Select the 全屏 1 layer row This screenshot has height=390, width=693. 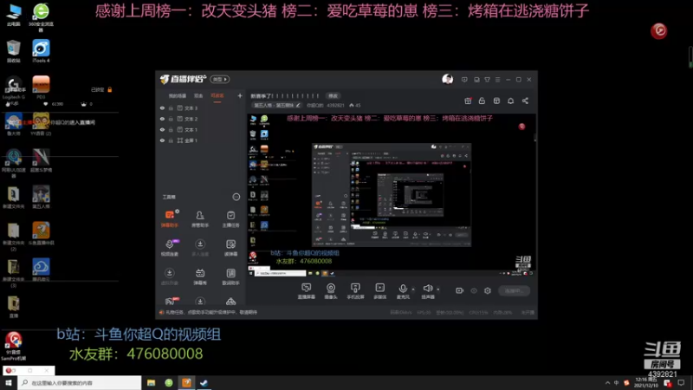pos(201,140)
